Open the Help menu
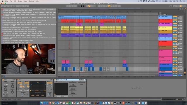Viewport: 187px width, 105px height. (x=37, y=1)
